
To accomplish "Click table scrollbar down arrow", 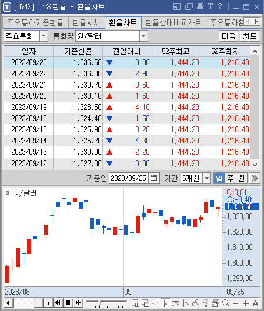I will point(255,165).
